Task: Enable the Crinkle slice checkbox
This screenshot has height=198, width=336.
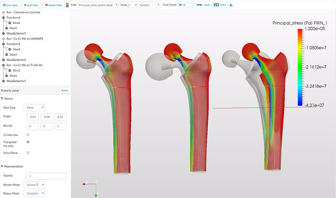Action: pyautogui.click(x=28, y=135)
